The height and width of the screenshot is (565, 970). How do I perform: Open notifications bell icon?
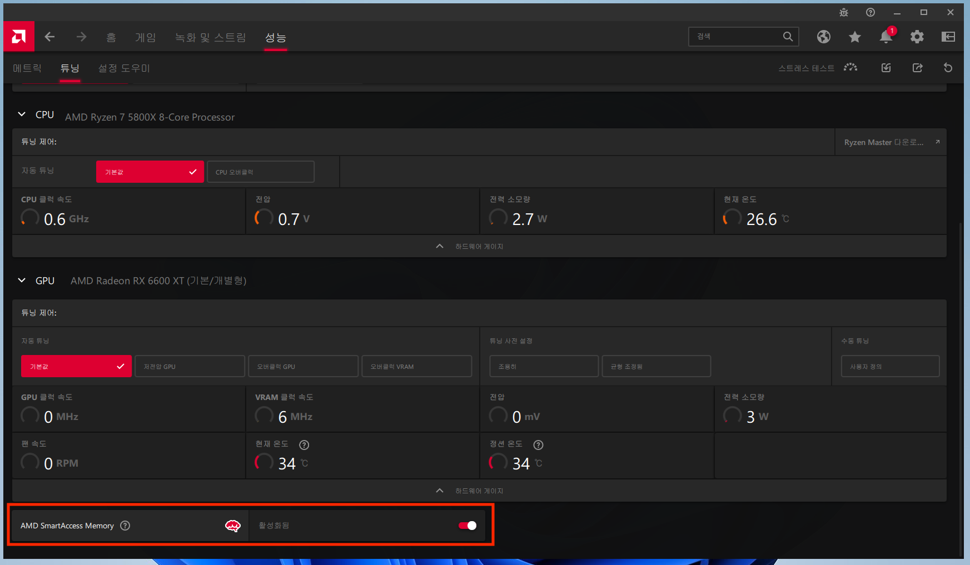coord(886,37)
